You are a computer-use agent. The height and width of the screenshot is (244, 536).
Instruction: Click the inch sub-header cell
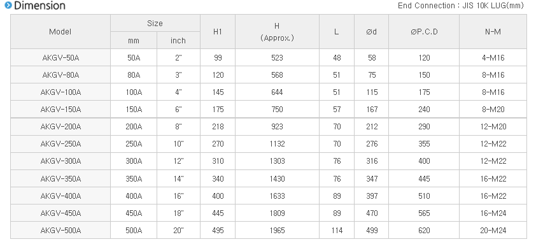click(178, 40)
